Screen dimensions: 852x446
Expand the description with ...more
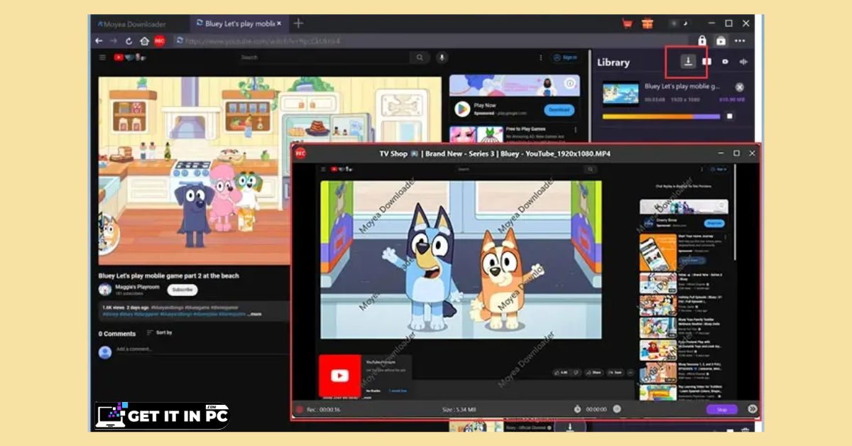click(255, 314)
